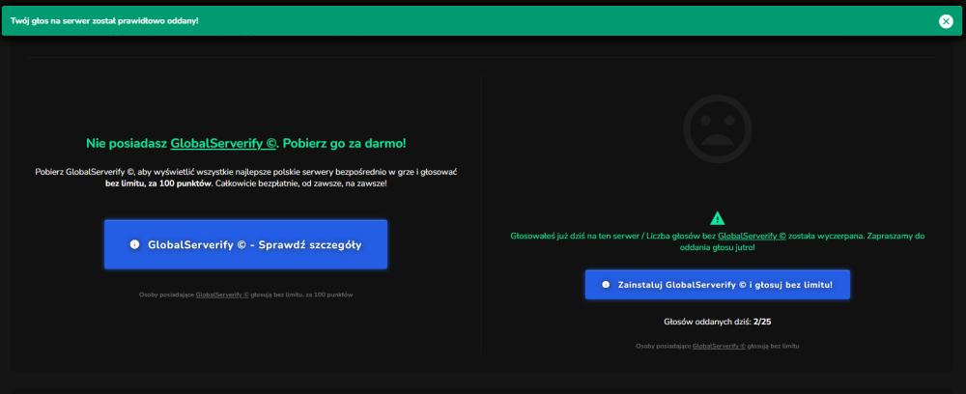Screen dimensions: 966x394
Task: Click the paragraph starting 'Pobierz GlobalServerify ©, aby wyświetlić'
Action: point(245,178)
